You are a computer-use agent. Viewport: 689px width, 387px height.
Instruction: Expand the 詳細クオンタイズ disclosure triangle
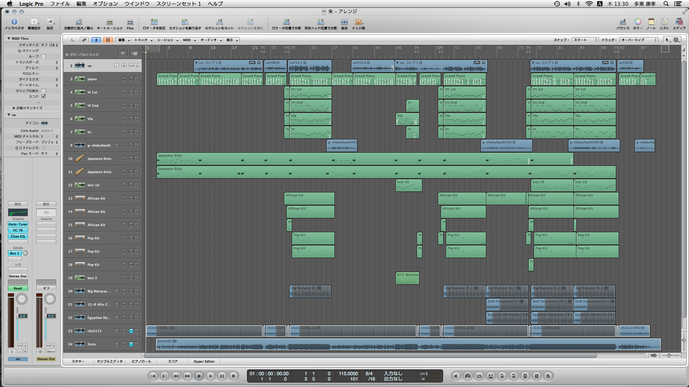pos(14,108)
